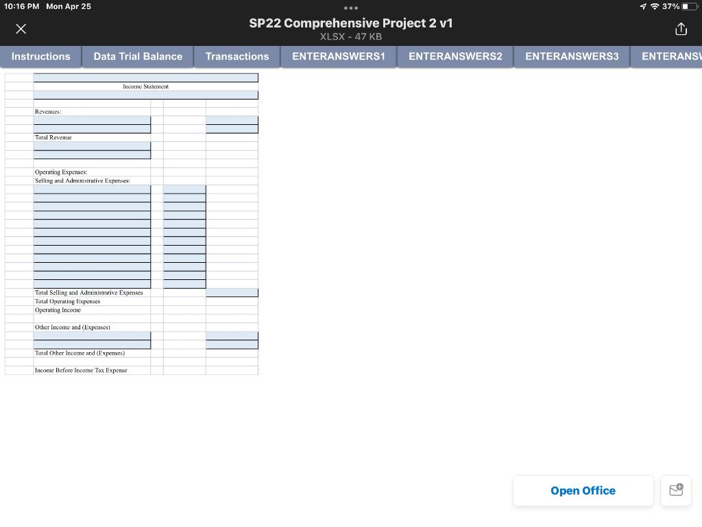702x527 pixels.
Task: Tap the three-dot multitasking indicator
Action: point(351,8)
